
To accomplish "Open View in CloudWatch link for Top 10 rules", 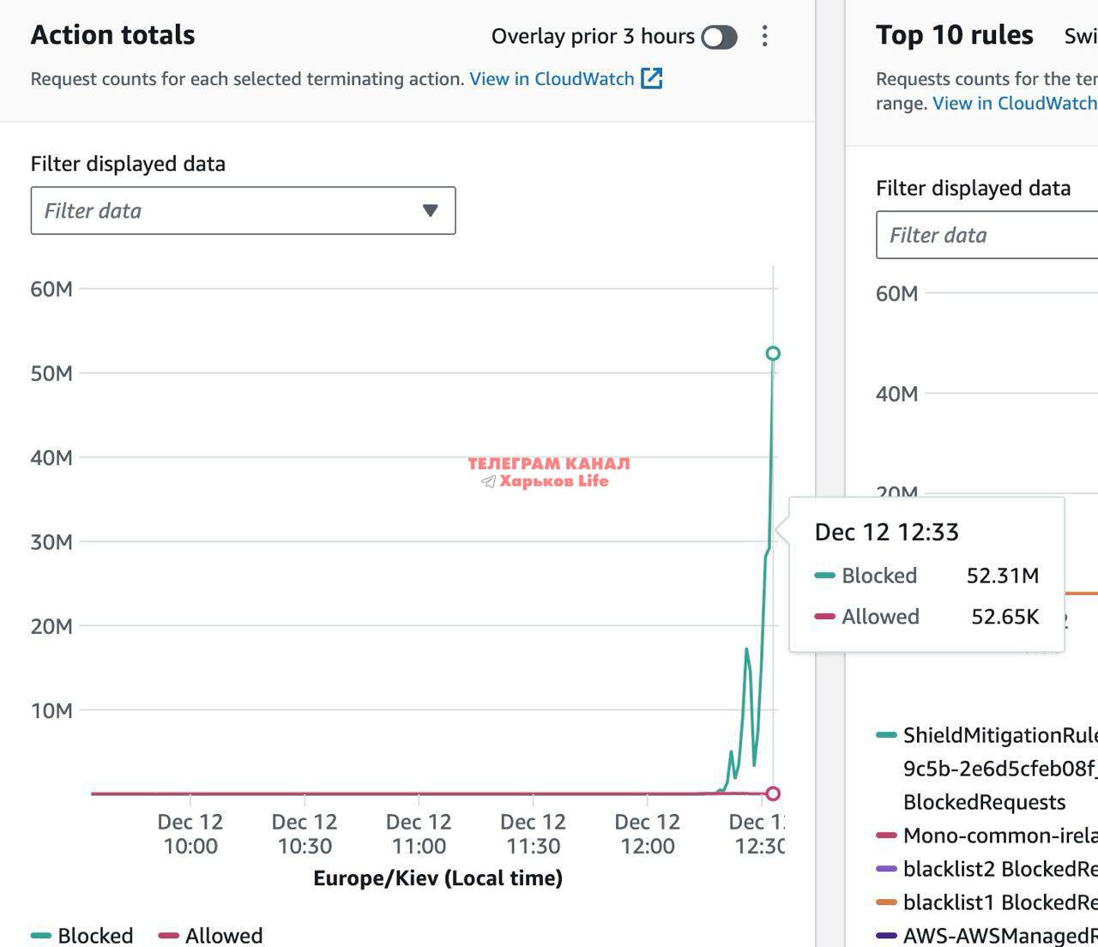I will (1014, 103).
